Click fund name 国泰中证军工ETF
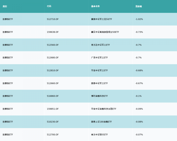The height and width of the screenshot is (141, 177). (99, 83)
